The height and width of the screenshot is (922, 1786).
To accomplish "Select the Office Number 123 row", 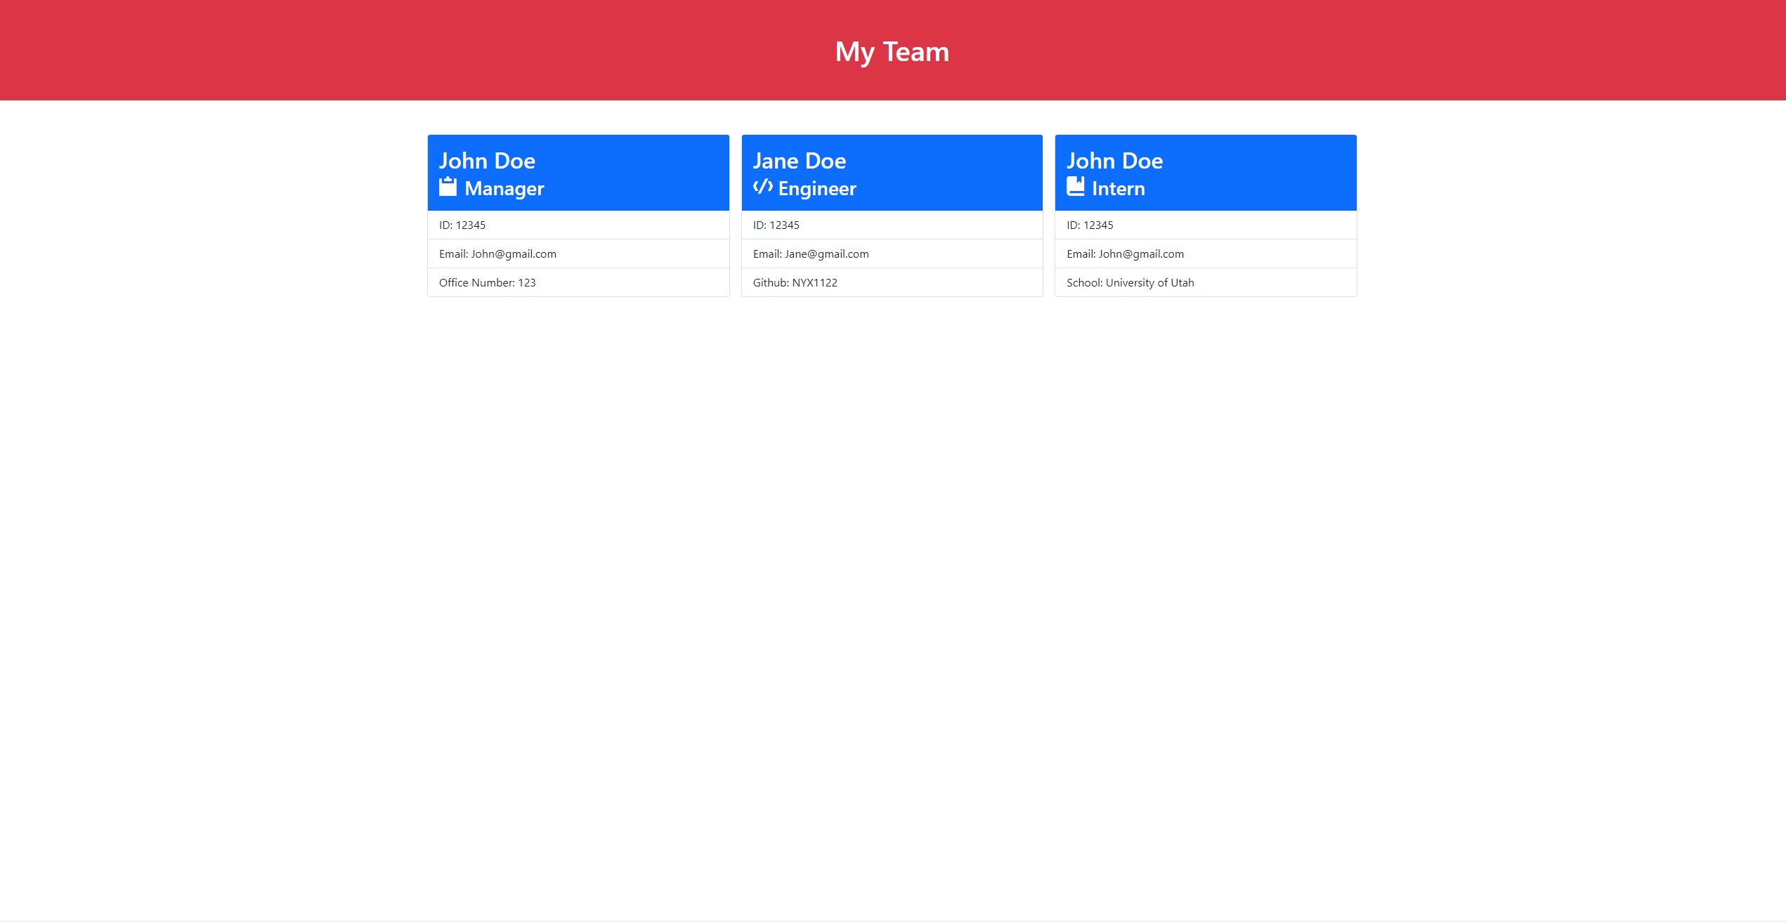I will tap(487, 282).
